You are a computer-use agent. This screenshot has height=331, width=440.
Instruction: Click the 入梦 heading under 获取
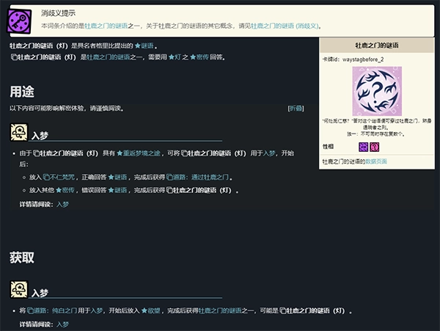coord(40,293)
